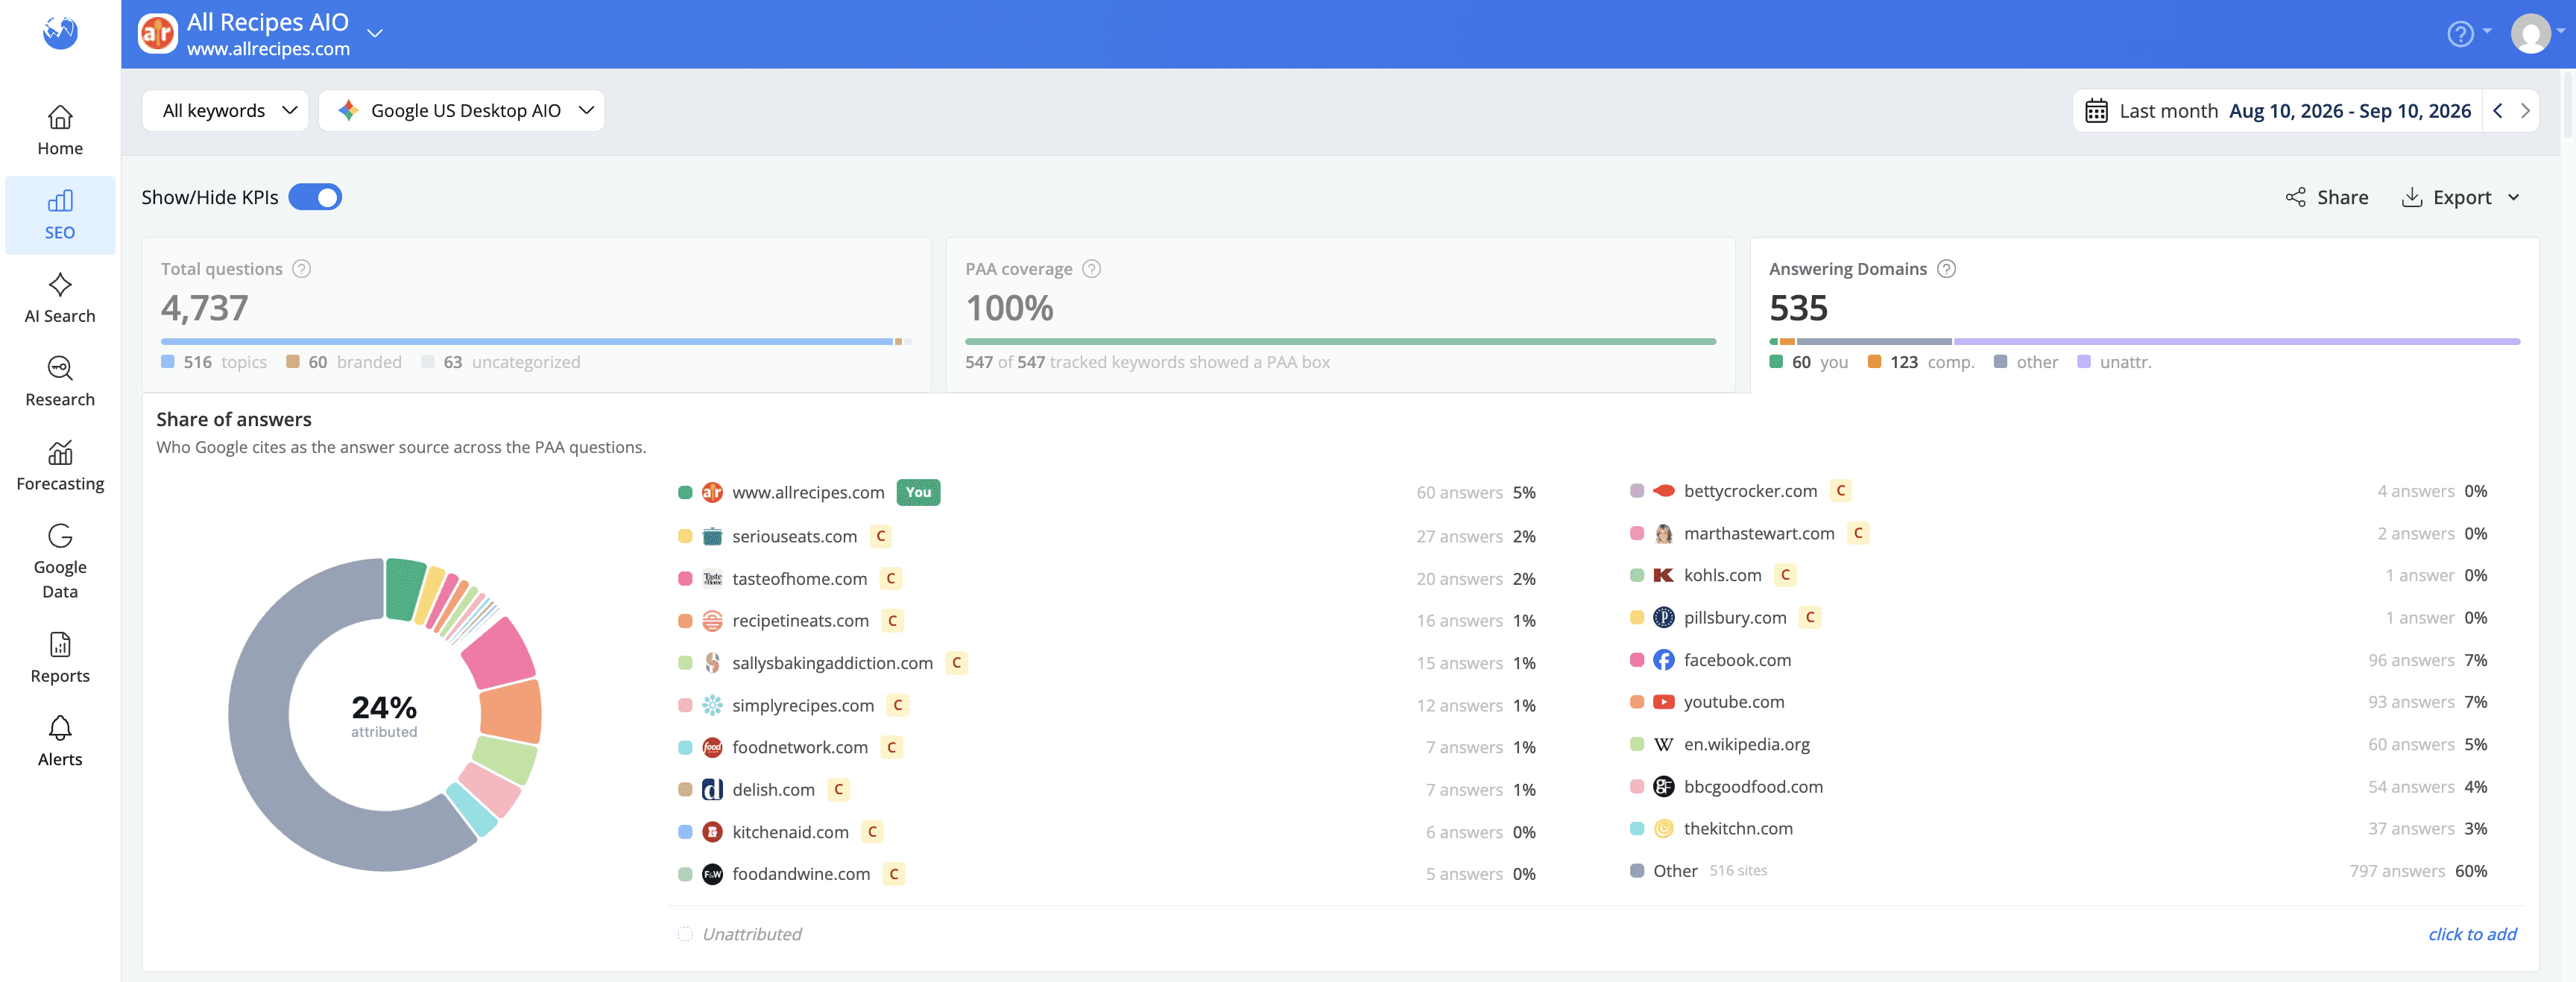
Task: Click the Answering Domains help icon
Action: coord(1946,269)
